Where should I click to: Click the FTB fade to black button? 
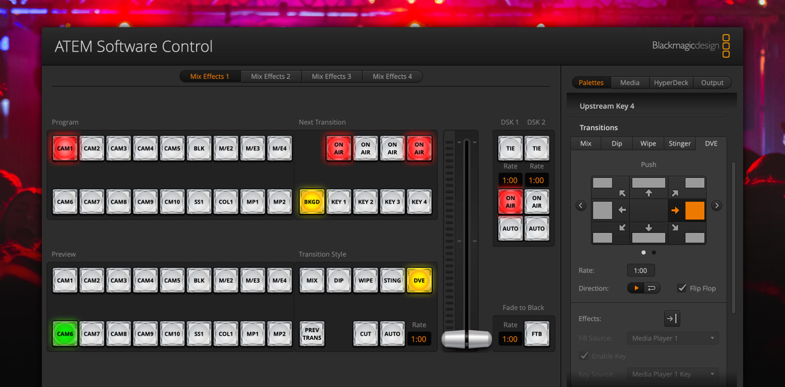pyautogui.click(x=537, y=334)
